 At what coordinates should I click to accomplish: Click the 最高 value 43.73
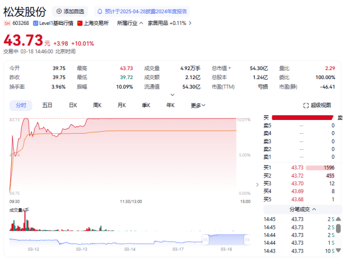(x=126, y=68)
